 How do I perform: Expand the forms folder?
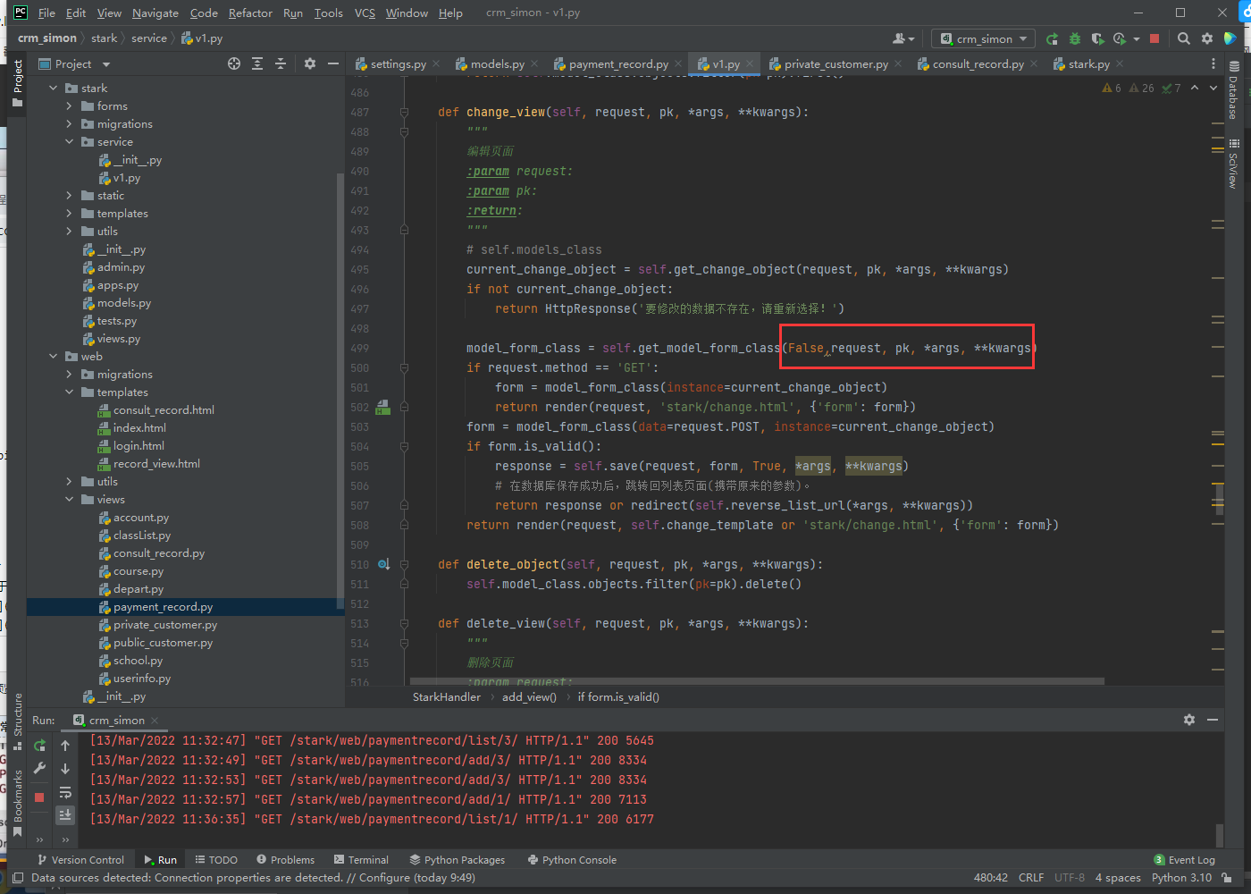[70, 106]
